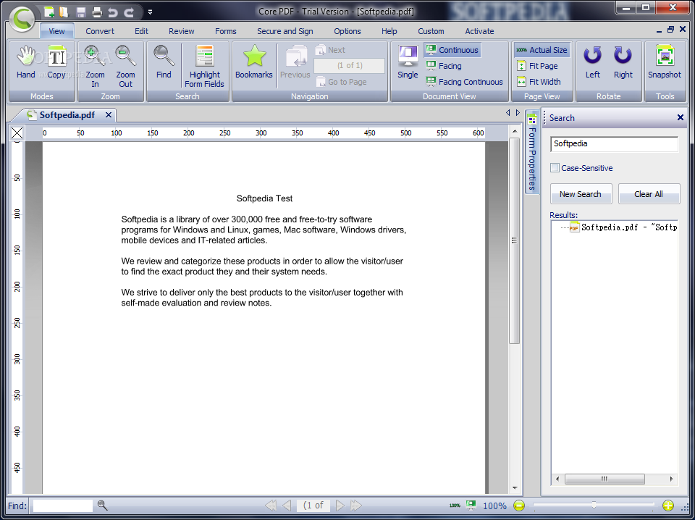695x520 pixels.
Task: Undo the last action
Action: pos(113,12)
